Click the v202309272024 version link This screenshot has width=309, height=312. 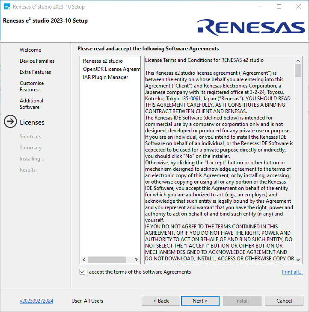tap(36, 301)
